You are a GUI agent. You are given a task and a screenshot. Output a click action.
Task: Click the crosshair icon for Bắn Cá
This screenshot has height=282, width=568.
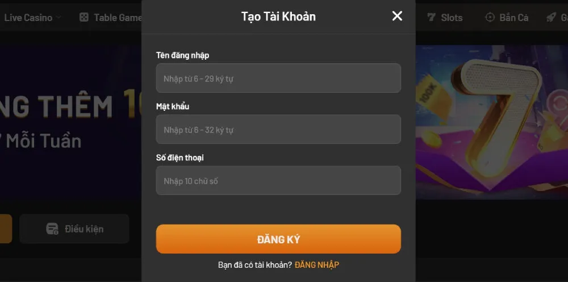(x=490, y=18)
